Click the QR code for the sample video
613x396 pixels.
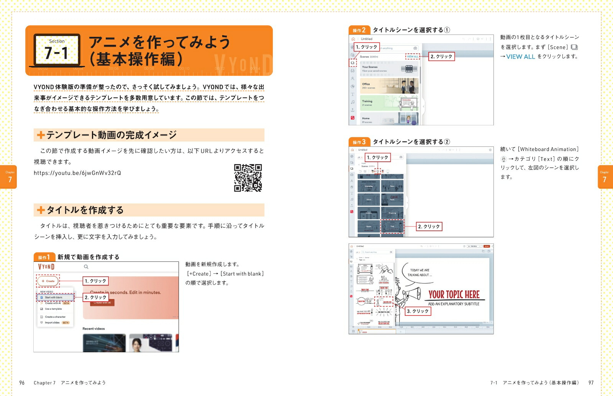pyautogui.click(x=248, y=178)
